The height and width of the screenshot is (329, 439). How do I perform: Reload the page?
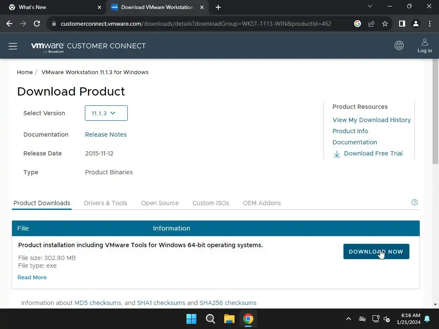coord(37,24)
